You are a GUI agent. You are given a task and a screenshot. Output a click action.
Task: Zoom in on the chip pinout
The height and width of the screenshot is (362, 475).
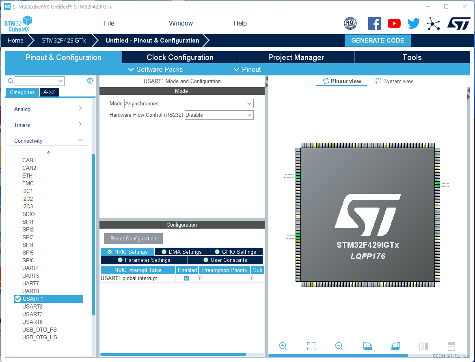click(283, 346)
